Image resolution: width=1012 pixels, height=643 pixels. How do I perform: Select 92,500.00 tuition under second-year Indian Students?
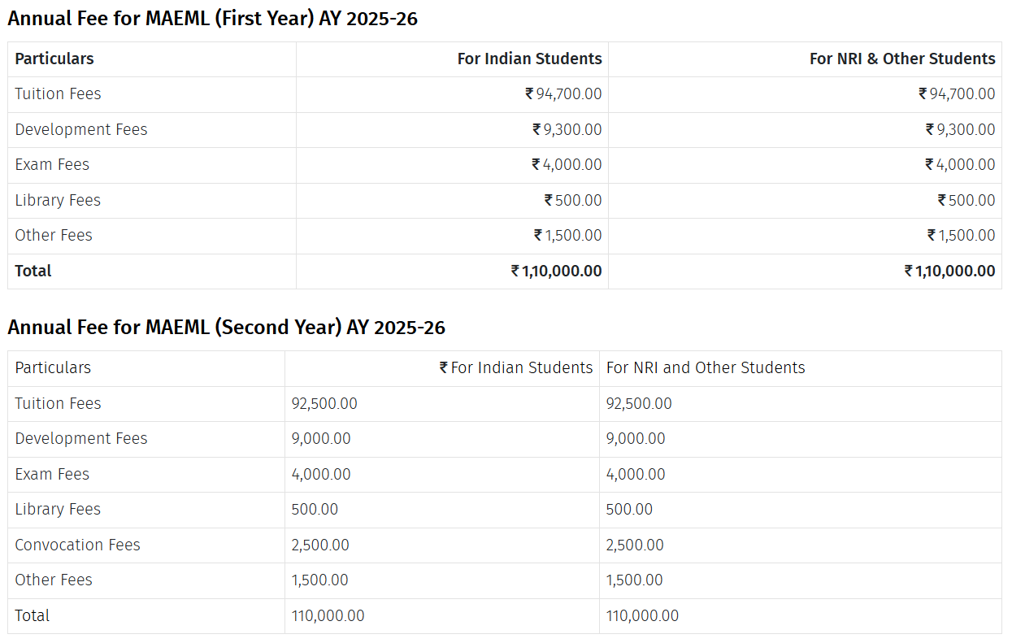click(324, 403)
